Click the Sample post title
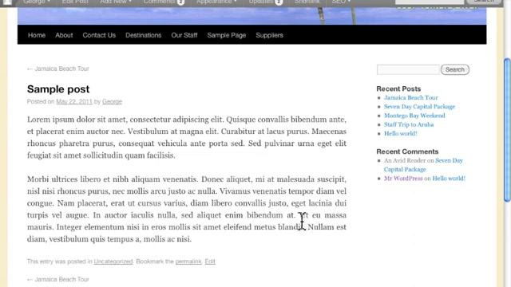Viewport: 511px width, 287px height. pyautogui.click(x=58, y=88)
